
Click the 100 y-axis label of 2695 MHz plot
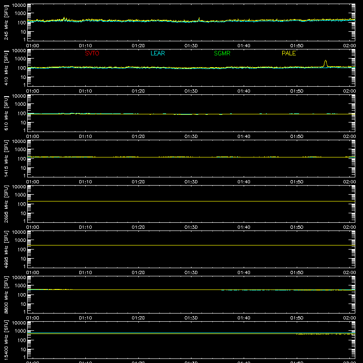[x=22, y=204]
